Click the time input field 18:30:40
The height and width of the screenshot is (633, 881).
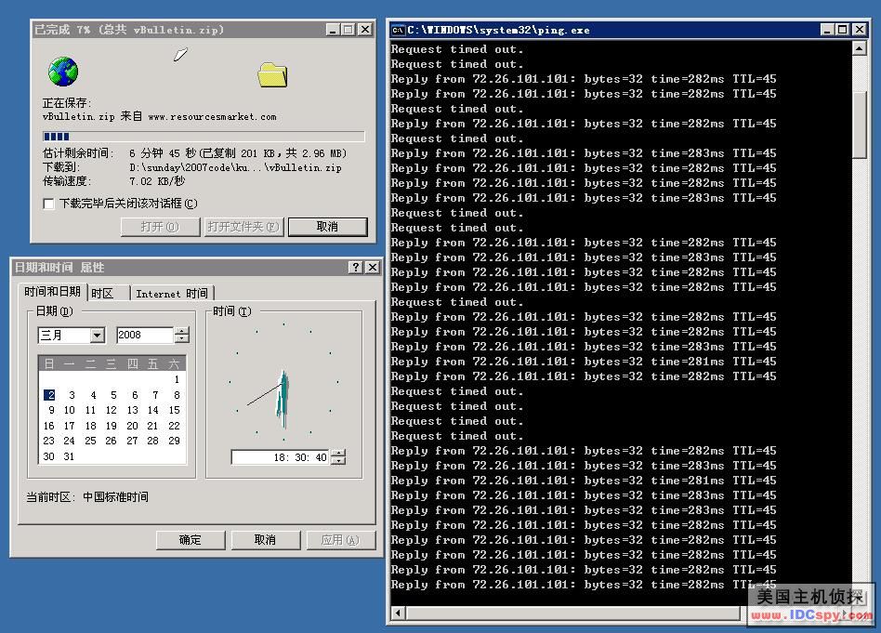tap(281, 457)
